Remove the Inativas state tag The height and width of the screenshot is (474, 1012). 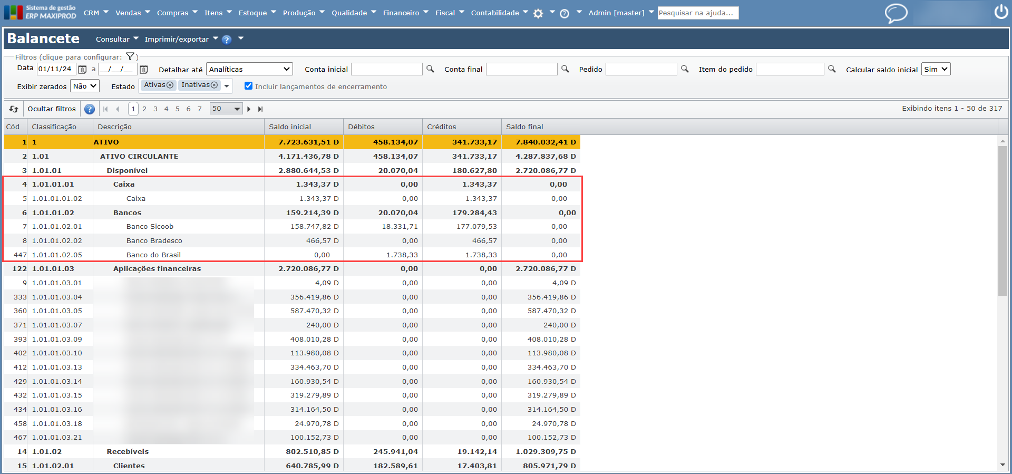pos(214,85)
